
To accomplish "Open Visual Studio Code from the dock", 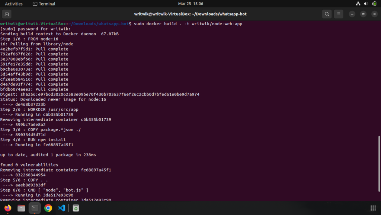I will pos(61,208).
